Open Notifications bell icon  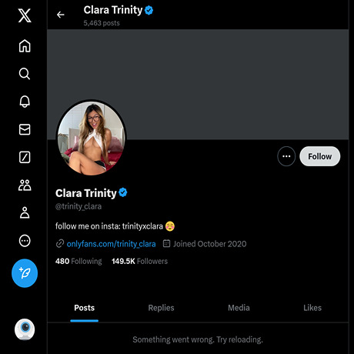pyautogui.click(x=25, y=102)
